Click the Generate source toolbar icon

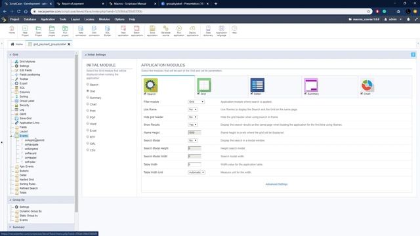click(x=166, y=31)
